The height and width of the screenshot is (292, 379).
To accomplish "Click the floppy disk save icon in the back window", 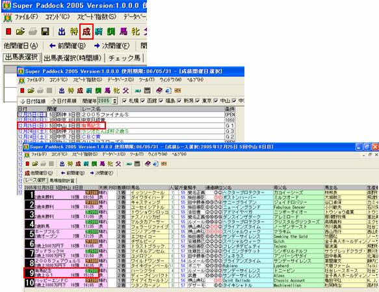I will click(46, 31).
